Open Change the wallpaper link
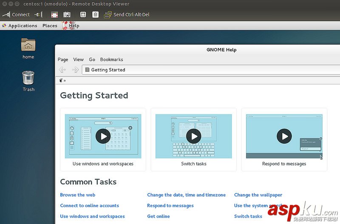The width and height of the screenshot is (340, 224). pos(258,195)
